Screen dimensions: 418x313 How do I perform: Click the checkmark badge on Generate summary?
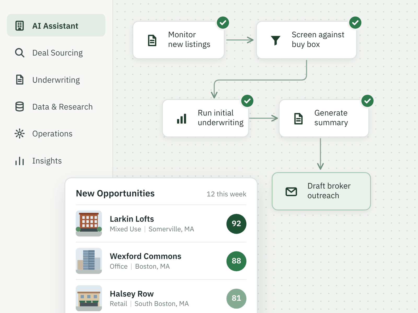click(367, 101)
